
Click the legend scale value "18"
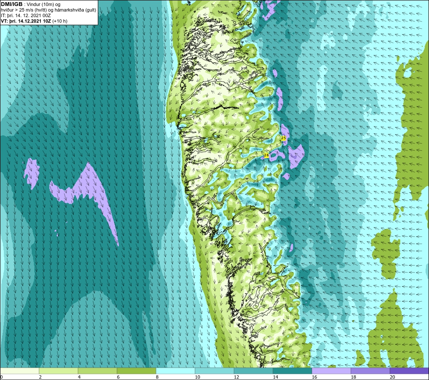click(x=353, y=377)
